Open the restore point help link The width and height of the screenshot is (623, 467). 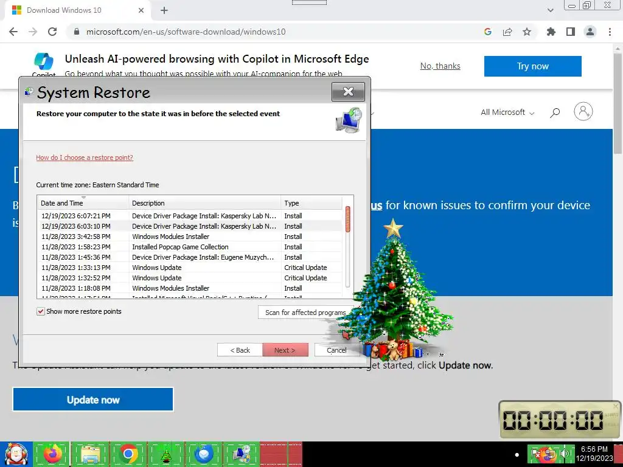[84, 157]
